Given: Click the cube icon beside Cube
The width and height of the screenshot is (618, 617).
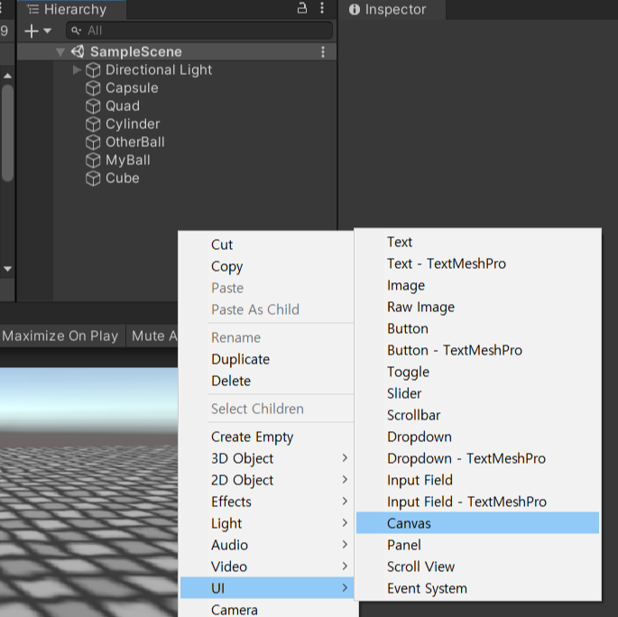Looking at the screenshot, I should tap(93, 179).
